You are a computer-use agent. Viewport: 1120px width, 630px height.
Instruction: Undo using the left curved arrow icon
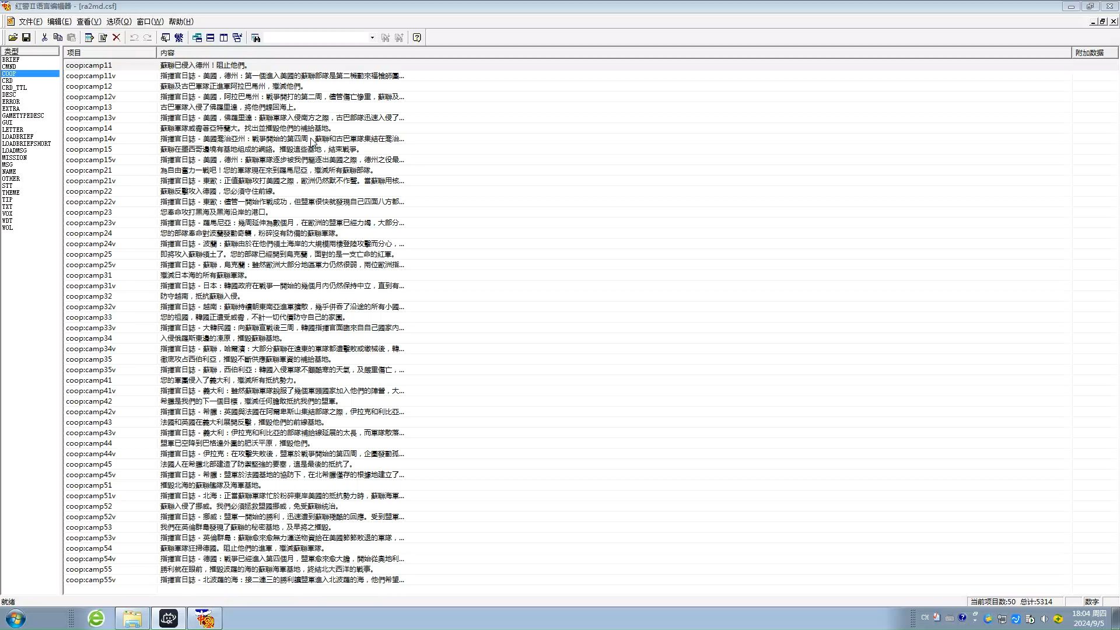(134, 37)
